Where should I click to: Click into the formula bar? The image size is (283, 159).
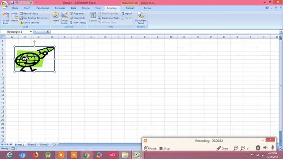(165, 32)
